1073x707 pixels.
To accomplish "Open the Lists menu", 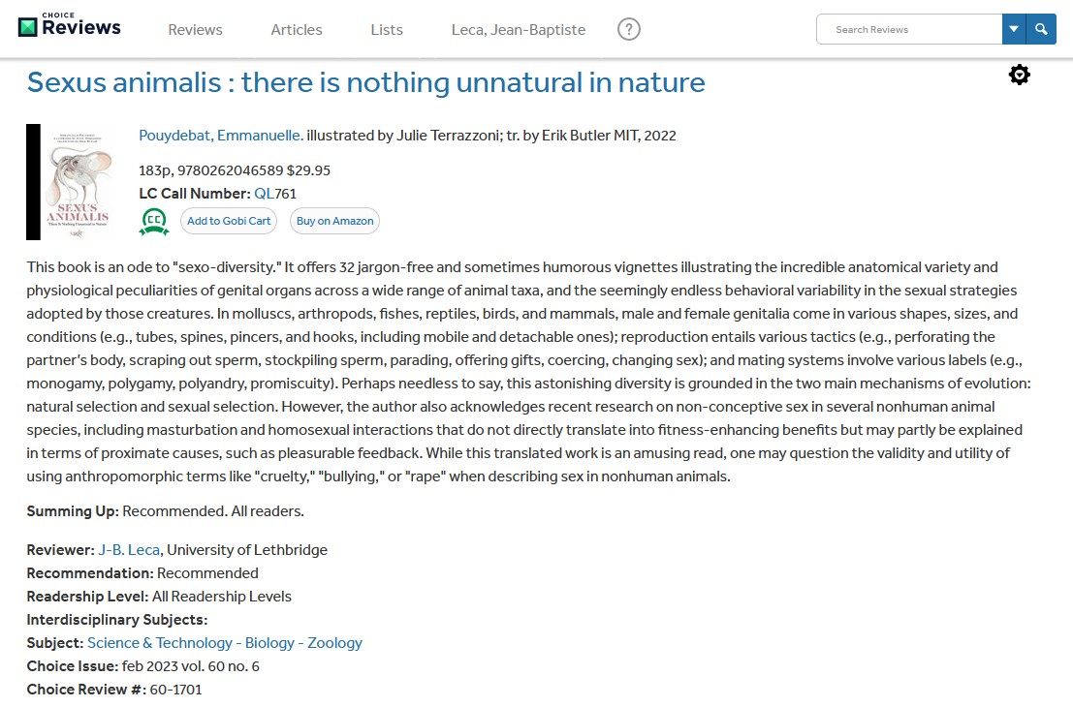I will [x=387, y=30].
